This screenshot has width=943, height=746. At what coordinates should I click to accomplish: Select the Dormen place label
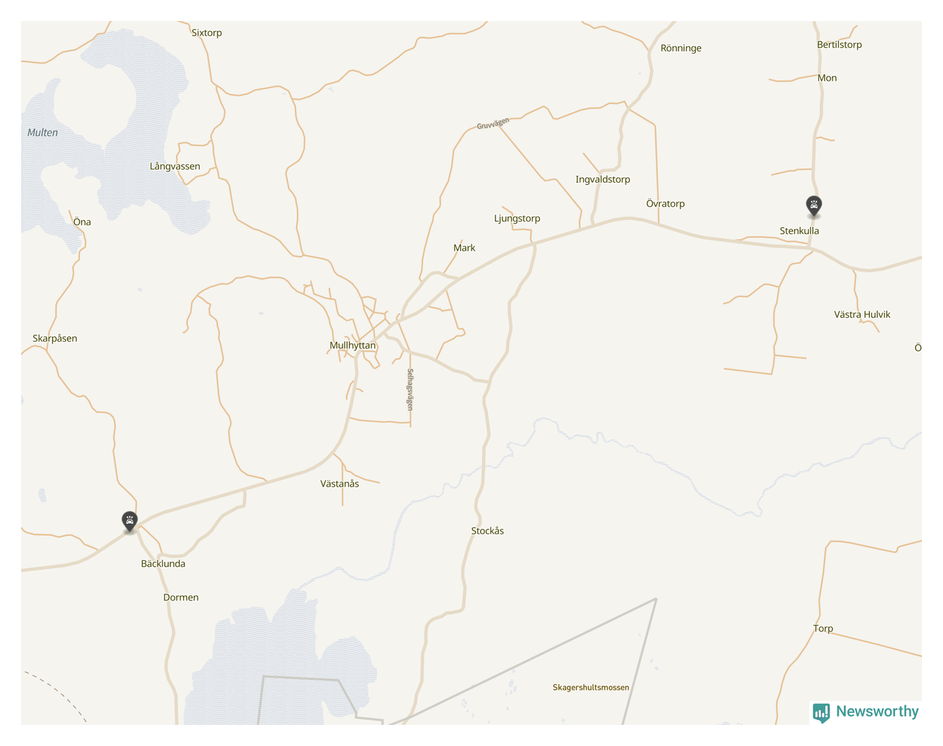tap(181, 598)
